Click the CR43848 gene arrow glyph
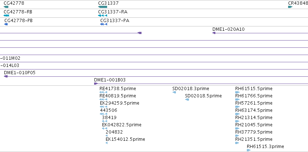The height and width of the screenshot is (152, 308). (x=290, y=7)
